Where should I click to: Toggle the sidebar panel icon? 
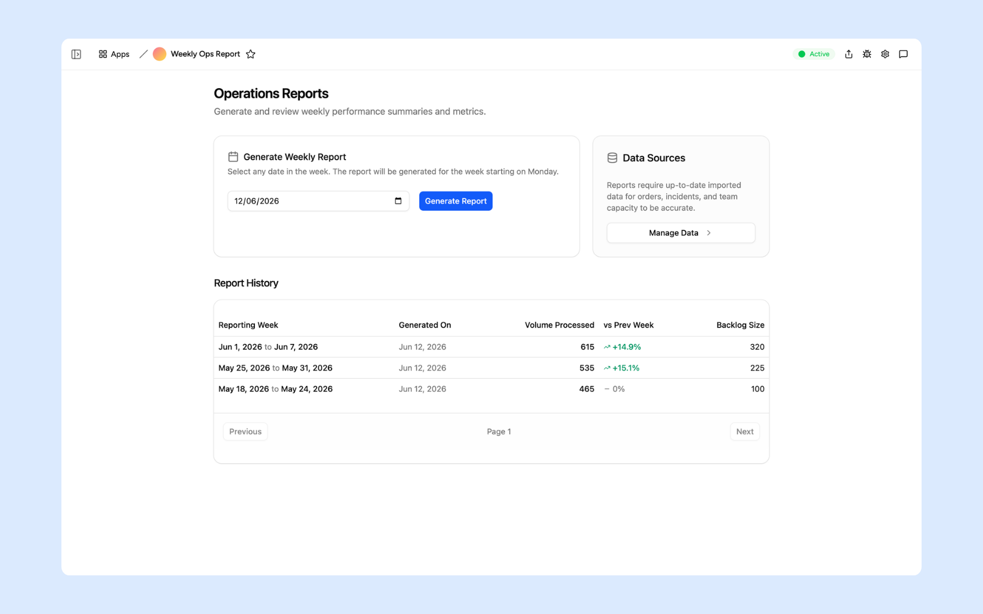[x=76, y=54]
